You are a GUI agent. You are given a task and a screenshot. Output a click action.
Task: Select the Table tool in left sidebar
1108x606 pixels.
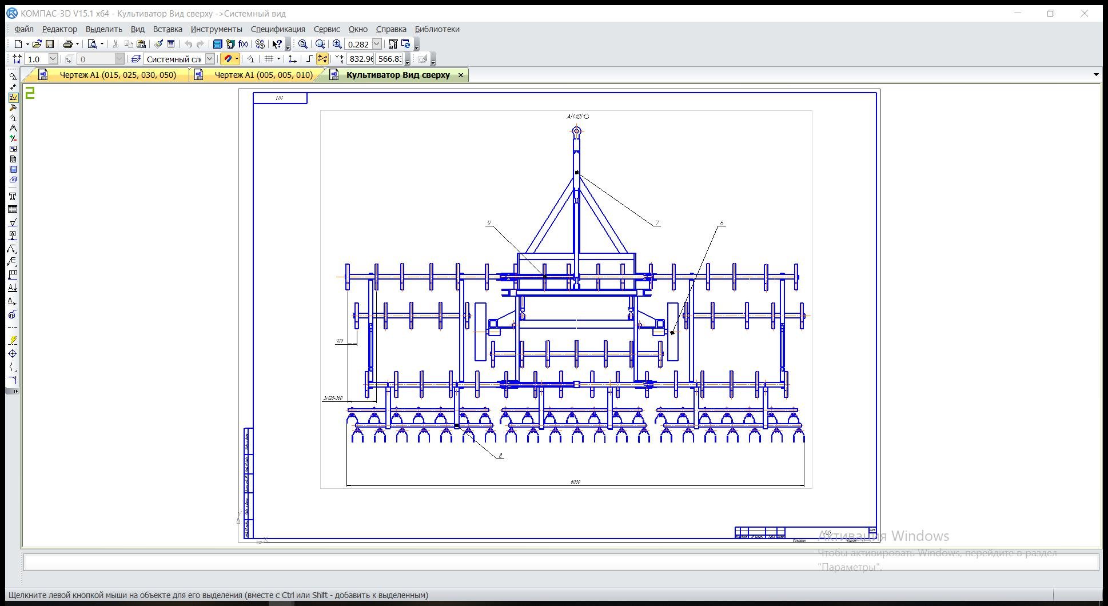pos(13,209)
